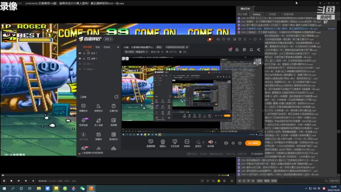Switch to the third scene tab
This screenshot has height=192, width=341.
[x=107, y=47]
